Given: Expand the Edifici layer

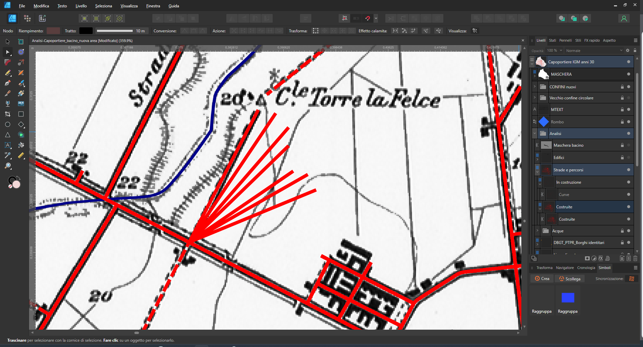Looking at the screenshot, I should click(x=537, y=159).
